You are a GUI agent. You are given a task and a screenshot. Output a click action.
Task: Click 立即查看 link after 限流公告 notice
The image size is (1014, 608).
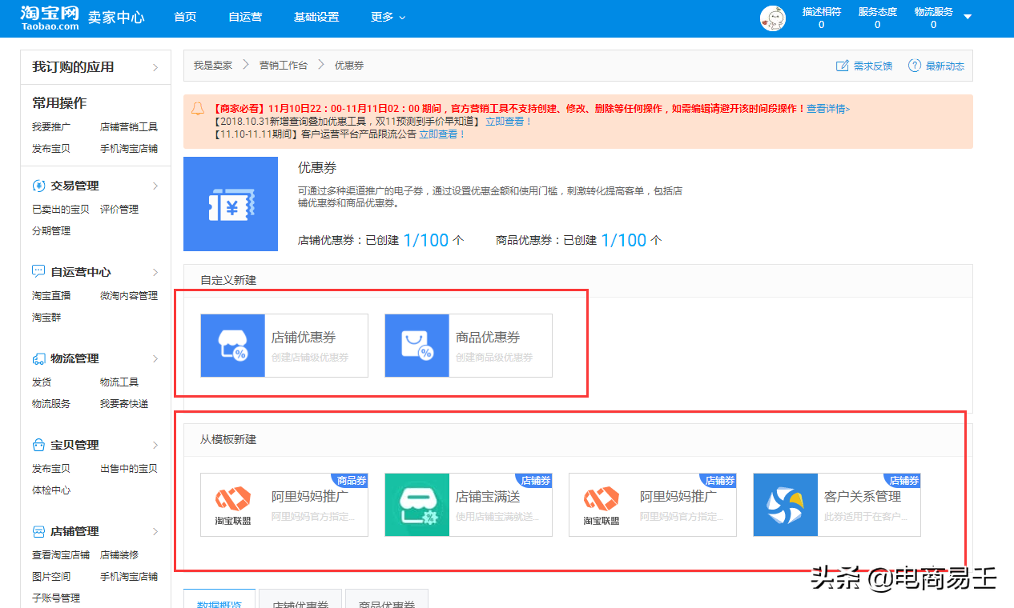tap(442, 134)
